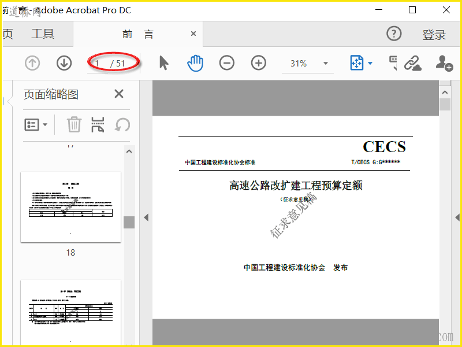The width and height of the screenshot is (462, 347).
Task: Click the 页面缩略图 panel title
Action: point(51,94)
